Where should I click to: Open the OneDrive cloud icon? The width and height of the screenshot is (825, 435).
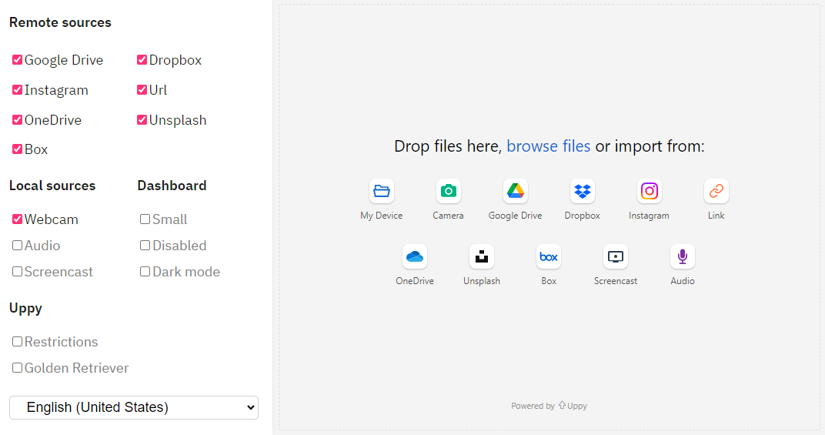(x=415, y=256)
